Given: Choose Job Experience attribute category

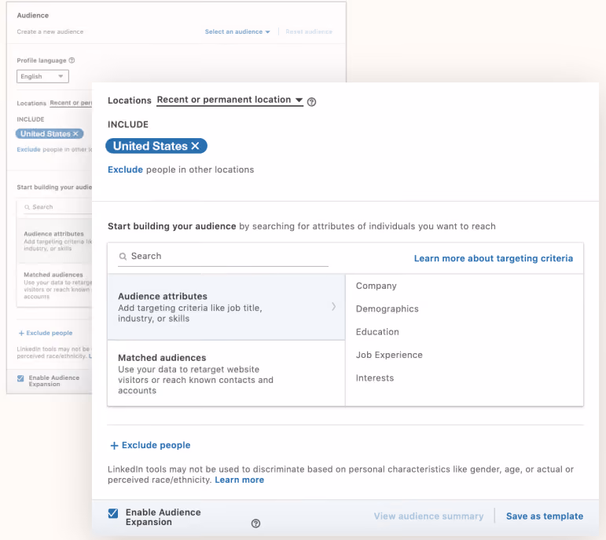Looking at the screenshot, I should point(389,355).
